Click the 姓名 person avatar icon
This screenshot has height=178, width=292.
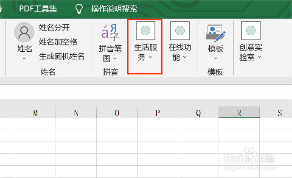point(24,32)
